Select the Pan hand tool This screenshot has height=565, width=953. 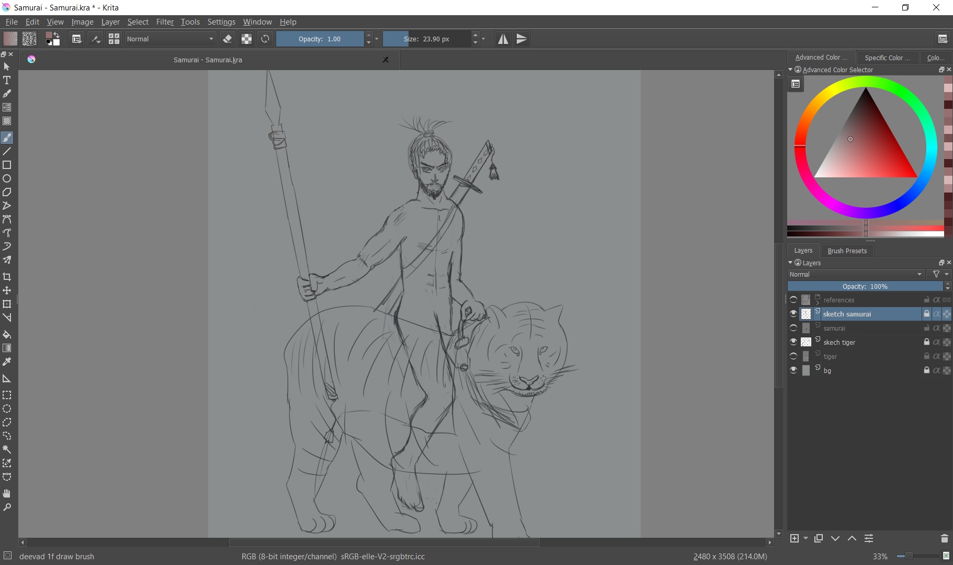pos(7,493)
